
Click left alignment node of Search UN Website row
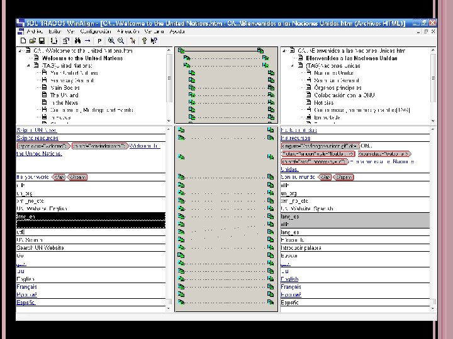pos(181,247)
